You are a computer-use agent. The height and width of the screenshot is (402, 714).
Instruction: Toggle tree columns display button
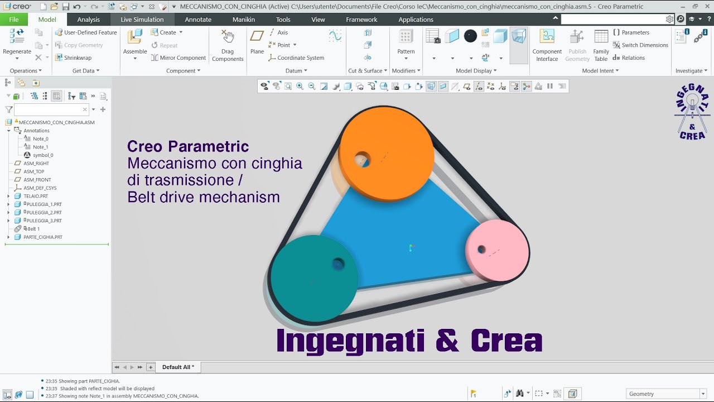[x=56, y=96]
